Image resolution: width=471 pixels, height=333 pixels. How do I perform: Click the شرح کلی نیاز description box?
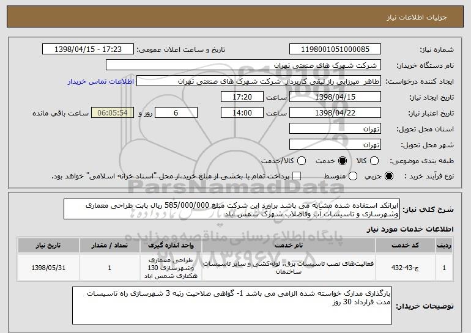click(x=232, y=209)
